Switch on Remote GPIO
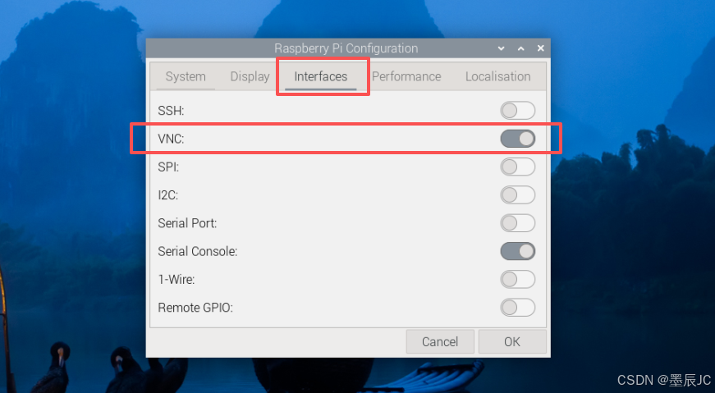 point(517,308)
